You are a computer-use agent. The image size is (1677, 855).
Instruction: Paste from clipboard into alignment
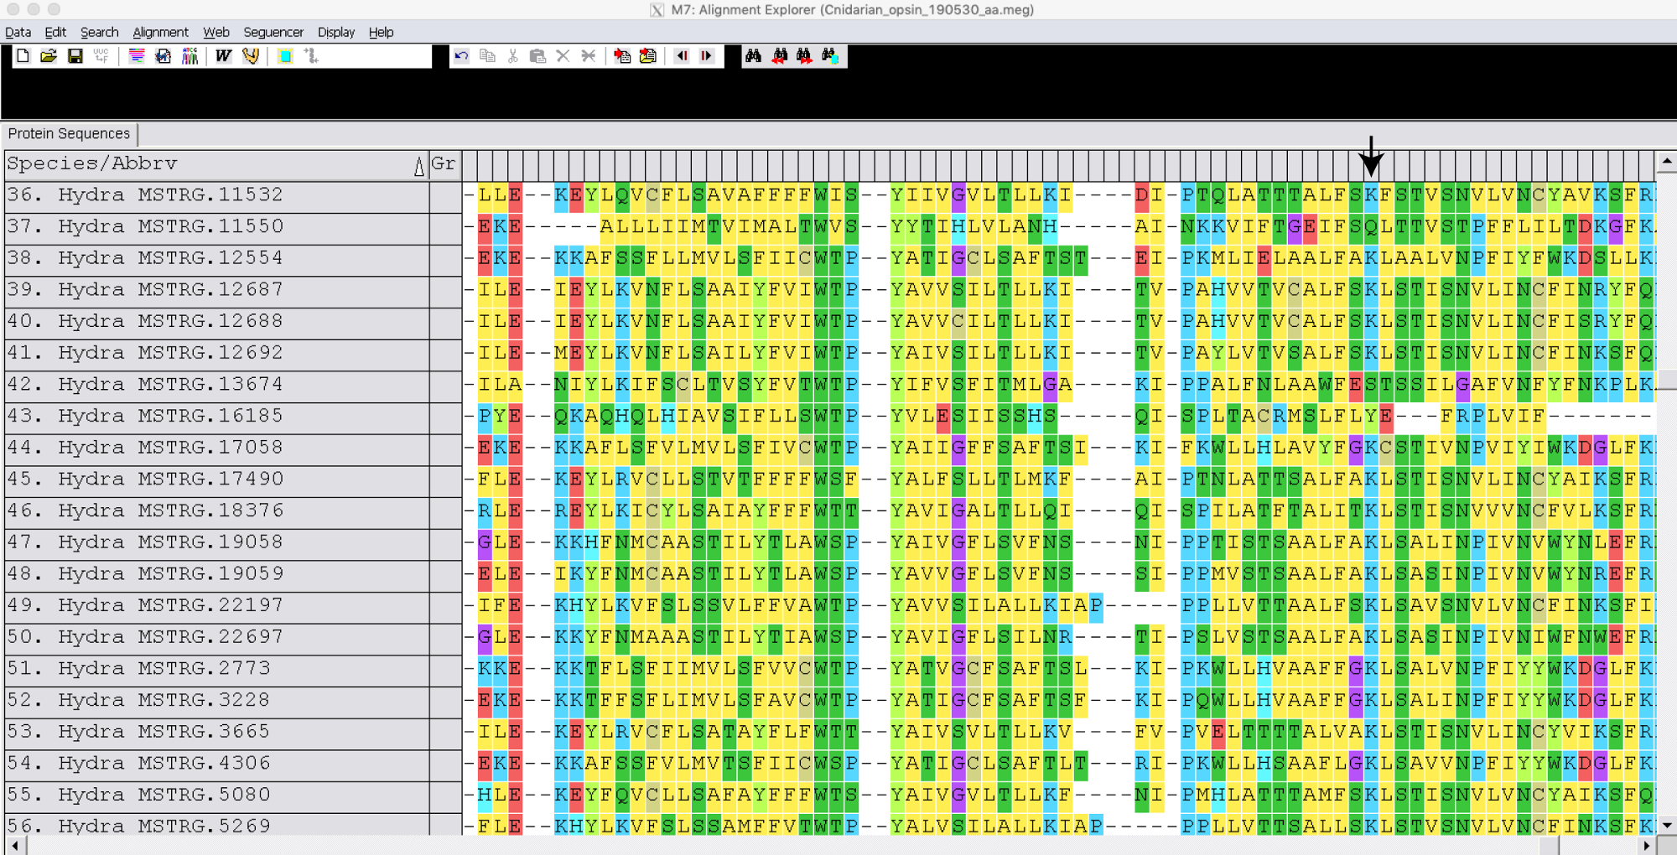537,56
